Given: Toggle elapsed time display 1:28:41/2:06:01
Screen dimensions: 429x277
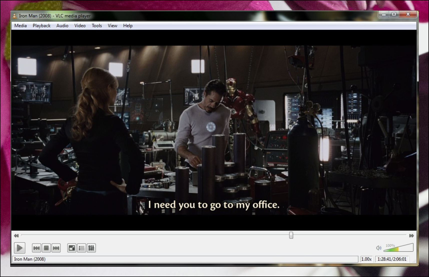Looking at the screenshot, I should (x=392, y=259).
